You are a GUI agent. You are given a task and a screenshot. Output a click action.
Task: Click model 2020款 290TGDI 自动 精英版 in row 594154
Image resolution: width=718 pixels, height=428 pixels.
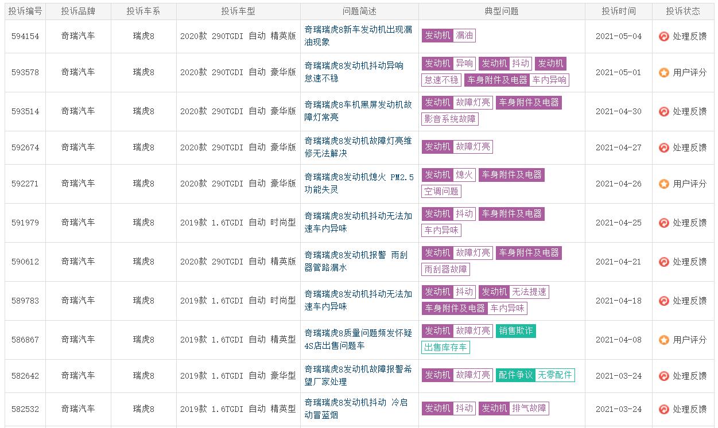(x=238, y=36)
